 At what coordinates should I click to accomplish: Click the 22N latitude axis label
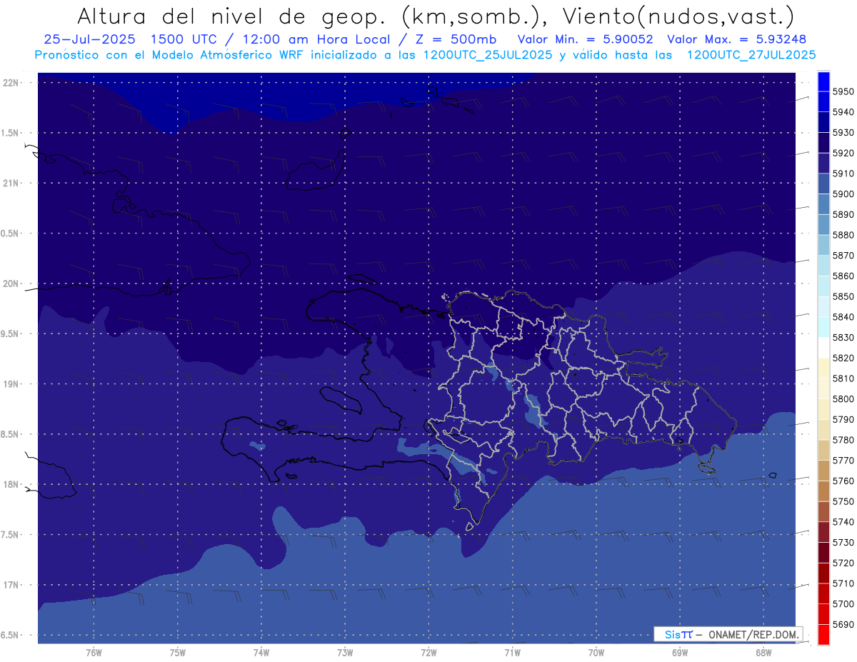click(12, 83)
